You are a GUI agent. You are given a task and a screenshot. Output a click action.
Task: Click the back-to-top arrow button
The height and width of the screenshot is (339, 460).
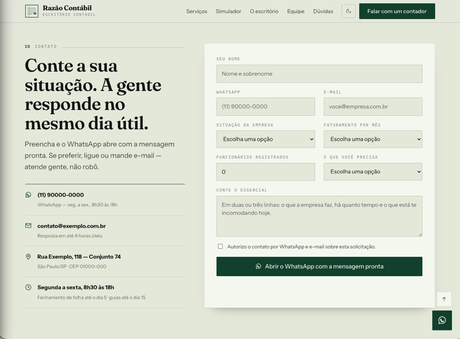(x=444, y=299)
